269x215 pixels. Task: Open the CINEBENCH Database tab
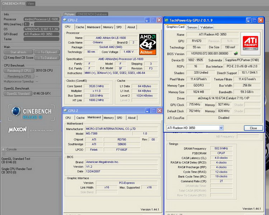92,14
